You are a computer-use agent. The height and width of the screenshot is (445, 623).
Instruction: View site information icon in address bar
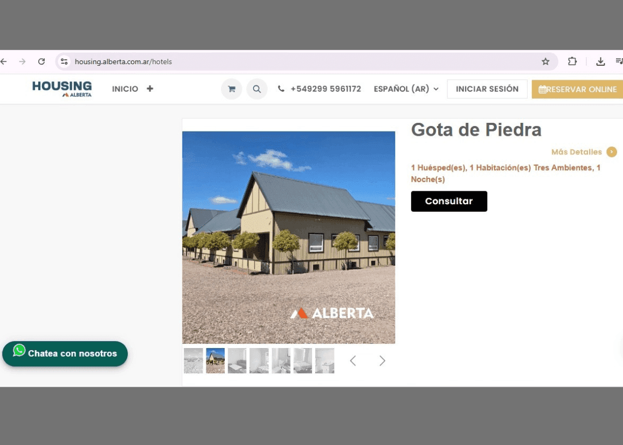tap(64, 61)
